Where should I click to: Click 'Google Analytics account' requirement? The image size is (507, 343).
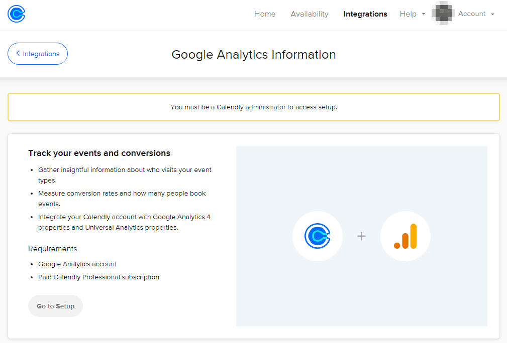click(x=77, y=264)
